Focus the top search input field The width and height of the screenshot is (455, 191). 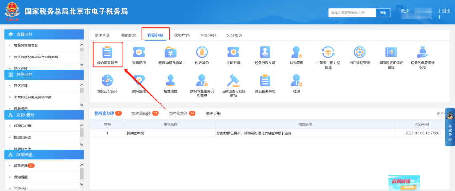[x=351, y=13]
